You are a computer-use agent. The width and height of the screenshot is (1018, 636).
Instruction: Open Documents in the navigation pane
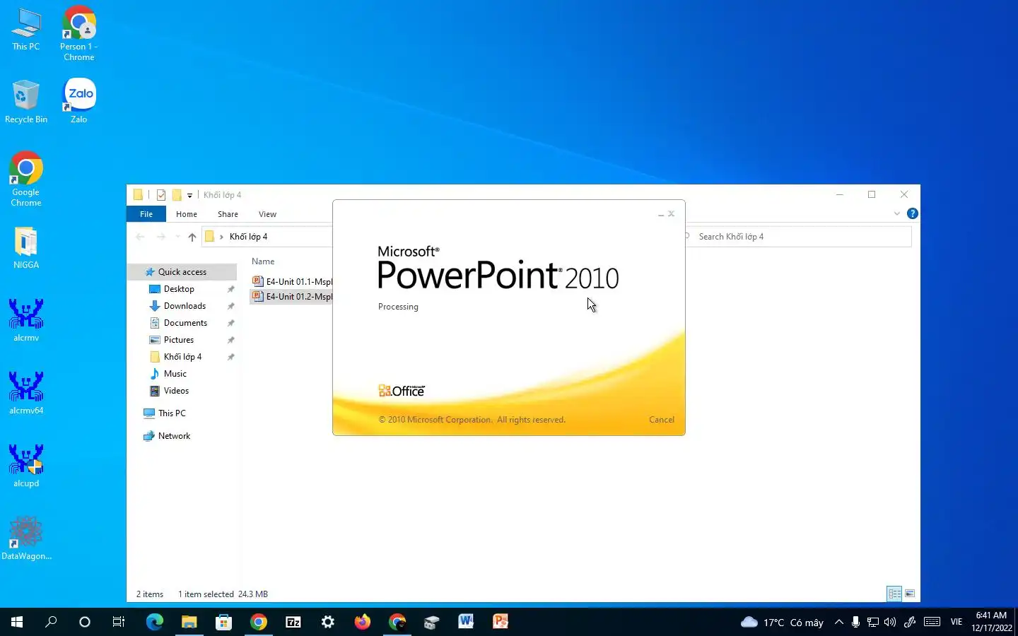(185, 323)
